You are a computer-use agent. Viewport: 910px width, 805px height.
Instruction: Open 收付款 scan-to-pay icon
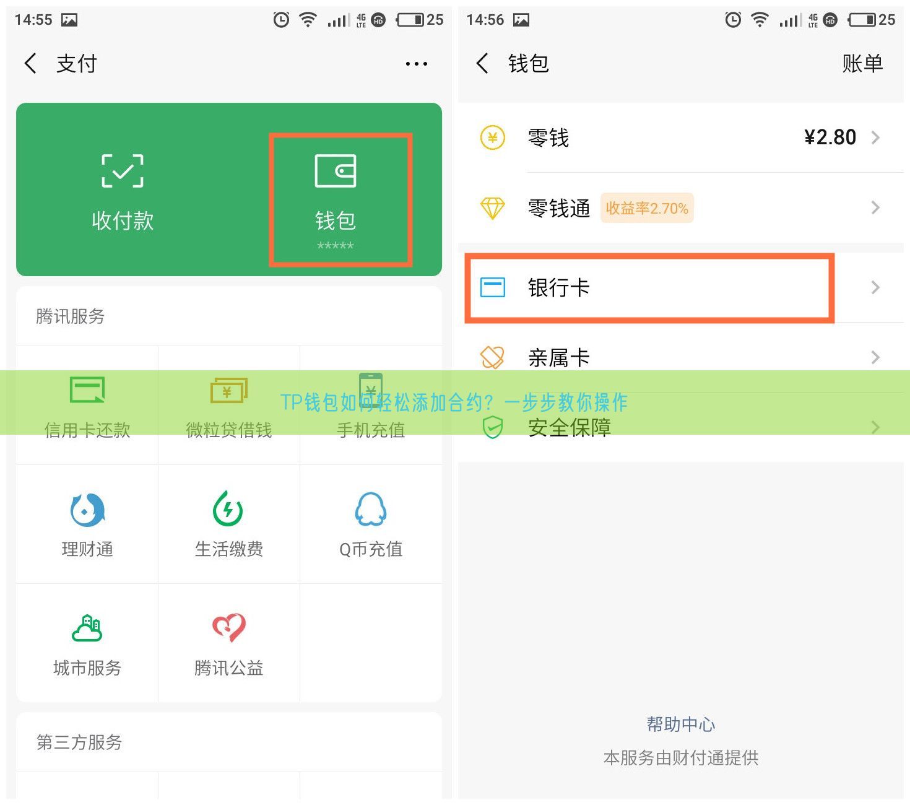[123, 171]
